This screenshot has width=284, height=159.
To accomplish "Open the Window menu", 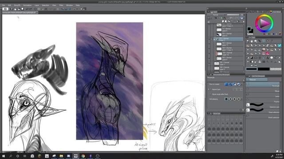I will 69,5.
